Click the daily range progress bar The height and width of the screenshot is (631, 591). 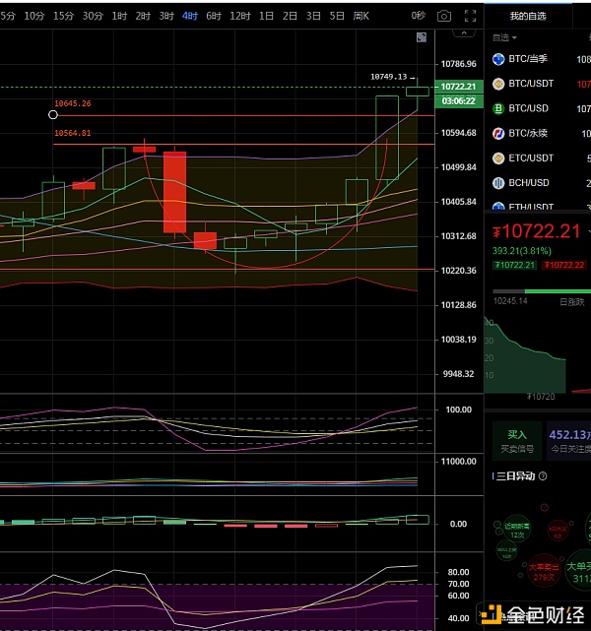[542, 291]
